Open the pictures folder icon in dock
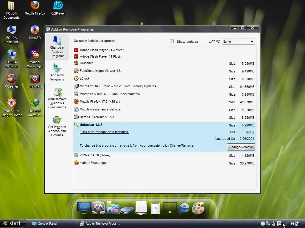The height and width of the screenshot is (228, 305). tap(112, 208)
